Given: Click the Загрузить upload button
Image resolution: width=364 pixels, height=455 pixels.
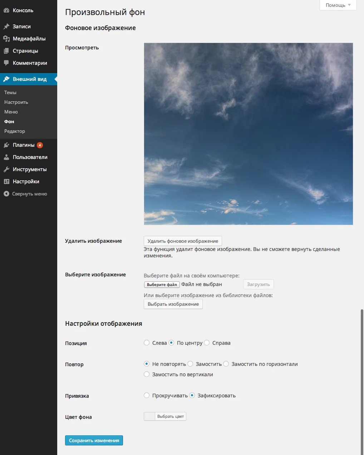Looking at the screenshot, I should [x=259, y=284].
